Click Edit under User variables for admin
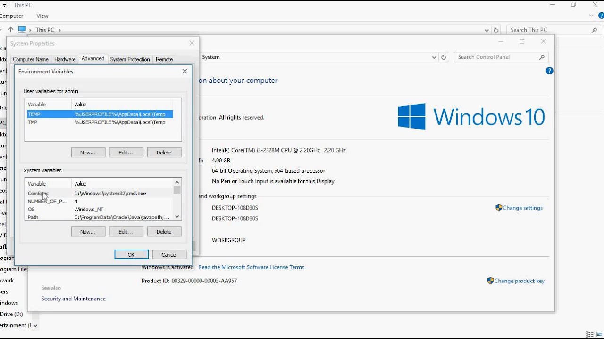 click(x=126, y=153)
